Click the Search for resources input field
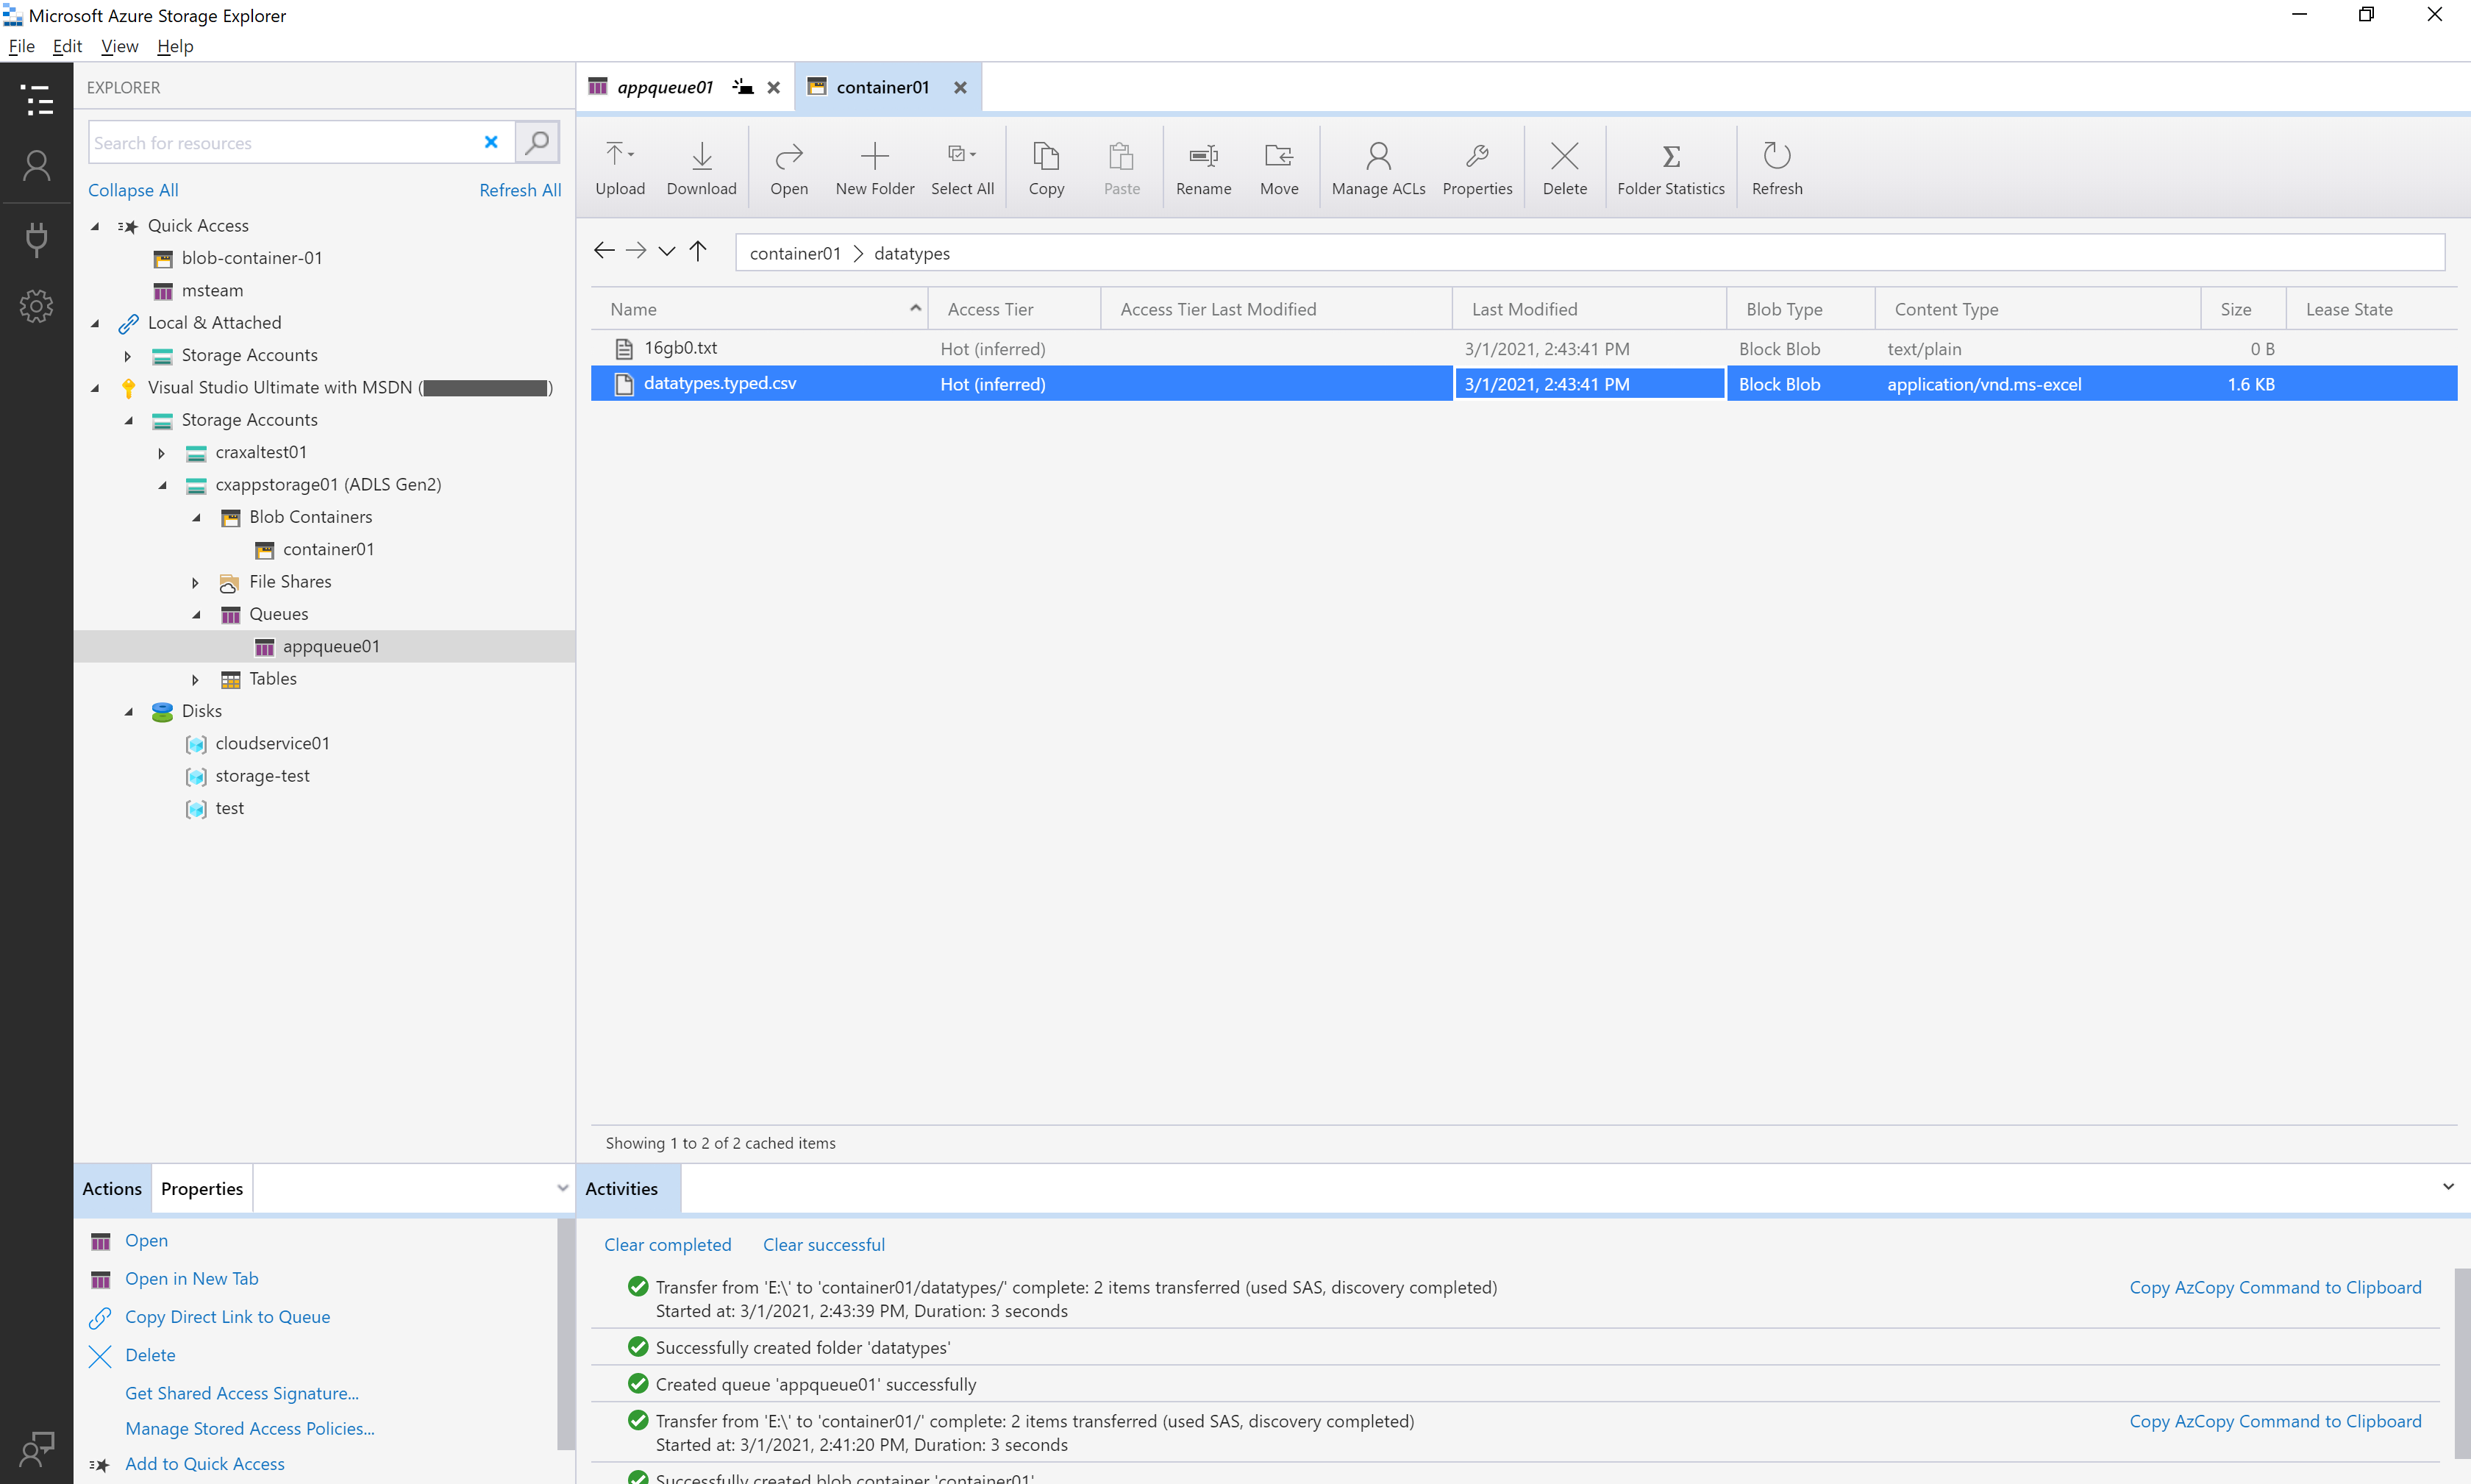Viewport: 2471px width, 1484px height. coord(291,141)
